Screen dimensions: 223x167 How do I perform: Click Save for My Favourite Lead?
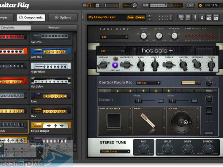[131, 17]
